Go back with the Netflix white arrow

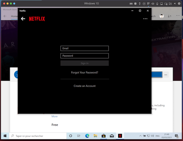[23, 19]
